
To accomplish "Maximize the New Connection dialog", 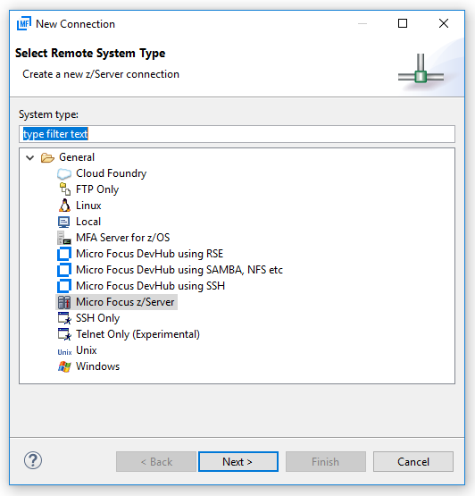I will (403, 23).
